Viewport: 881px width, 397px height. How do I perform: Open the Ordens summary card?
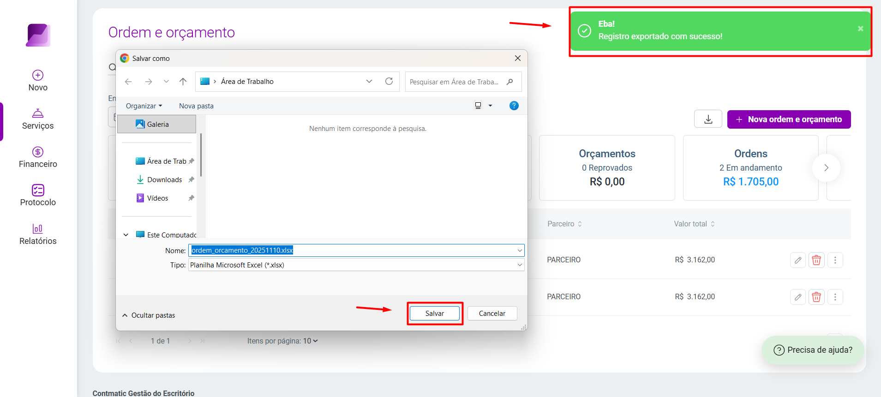[x=751, y=168]
